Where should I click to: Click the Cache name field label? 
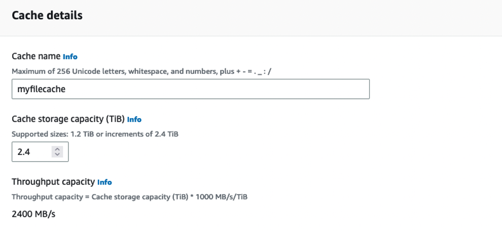point(36,56)
